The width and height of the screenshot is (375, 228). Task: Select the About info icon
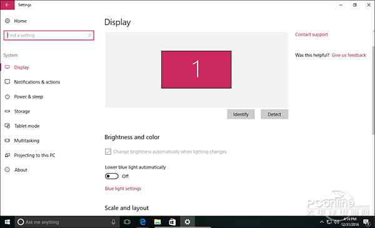click(x=7, y=170)
